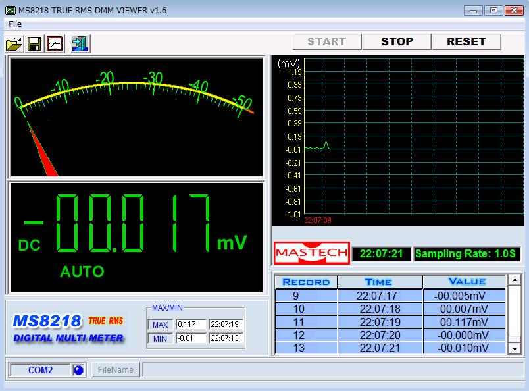Screen dimensions: 529x391
Task: Click the COM2 port field
Action: [x=41, y=370]
